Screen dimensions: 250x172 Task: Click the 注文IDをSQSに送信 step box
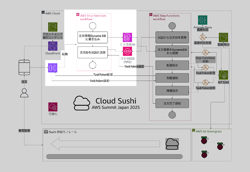pyautogui.click(x=92, y=52)
